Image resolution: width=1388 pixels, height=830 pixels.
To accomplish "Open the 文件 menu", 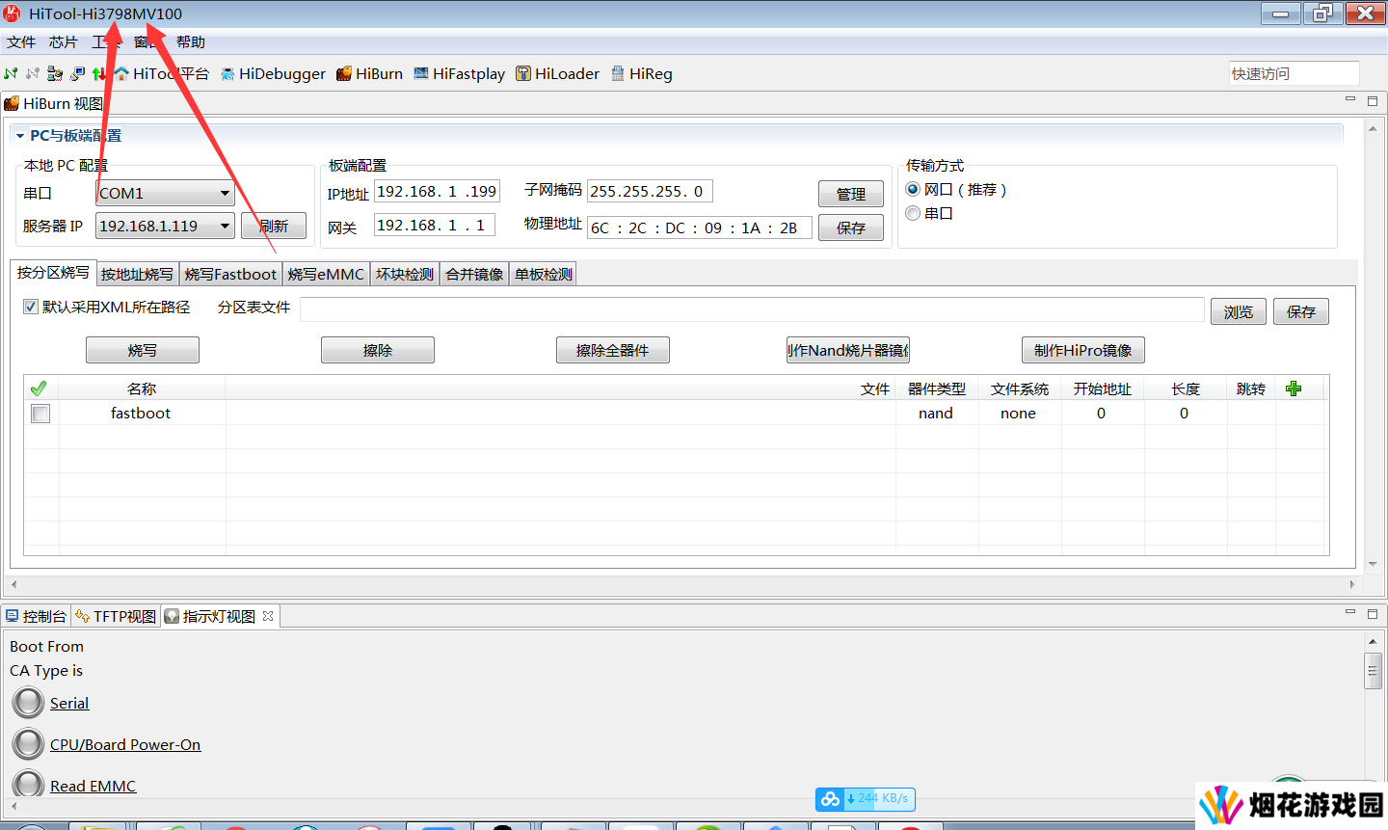I will (21, 42).
